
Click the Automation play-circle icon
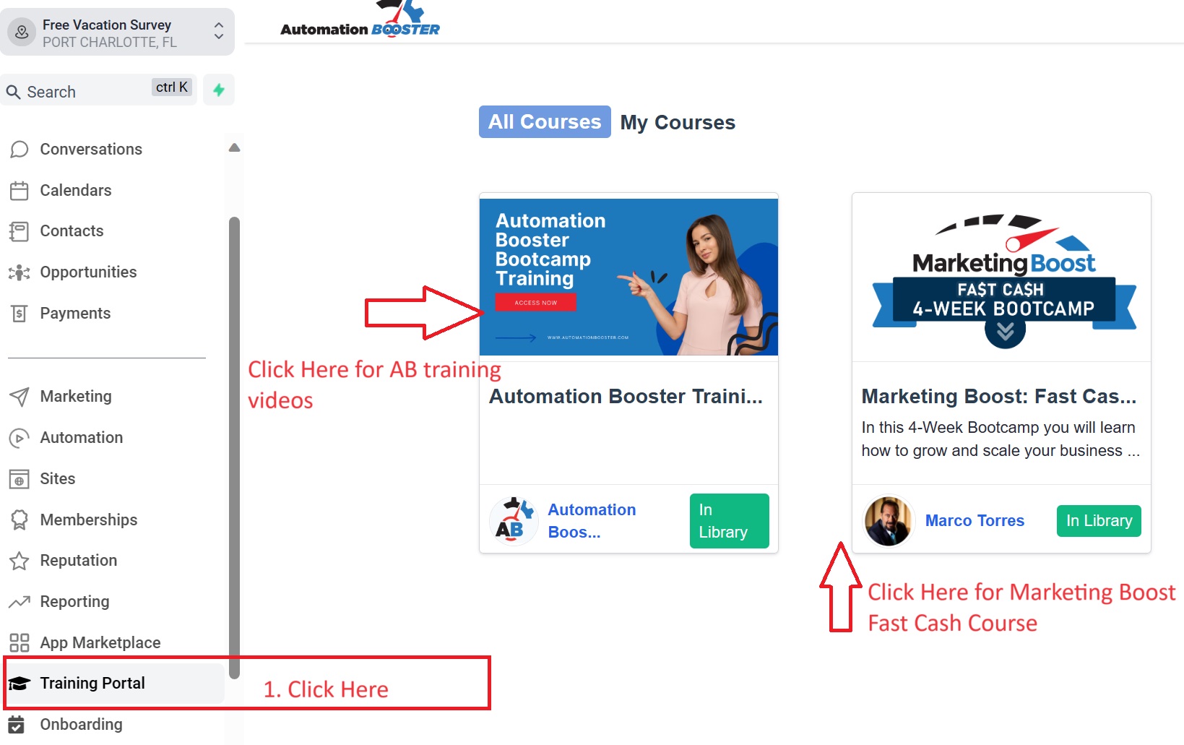pyautogui.click(x=20, y=438)
